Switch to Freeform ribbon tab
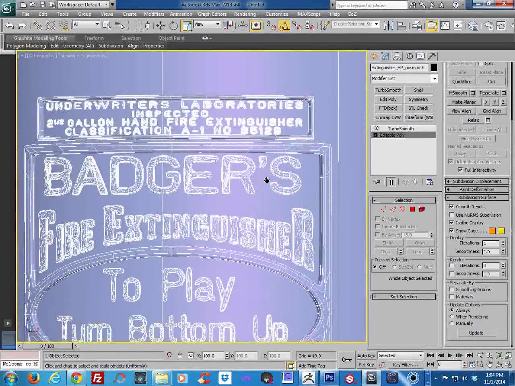515x386 pixels. tap(94, 38)
